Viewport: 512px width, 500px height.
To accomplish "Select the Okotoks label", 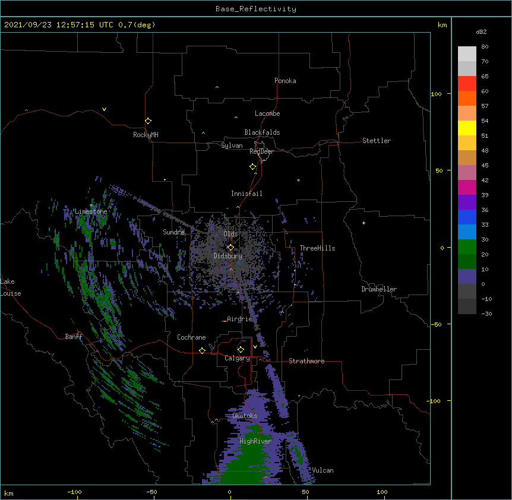I will pyautogui.click(x=245, y=416).
